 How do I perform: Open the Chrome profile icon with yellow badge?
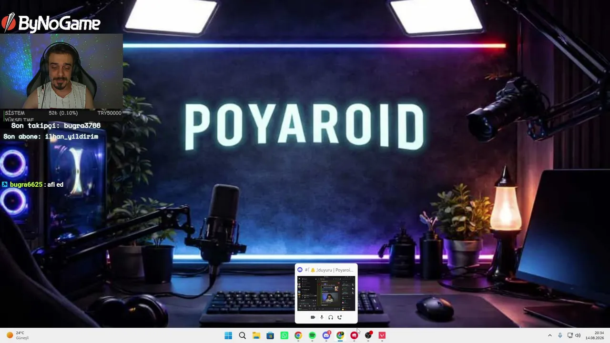[x=340, y=335]
